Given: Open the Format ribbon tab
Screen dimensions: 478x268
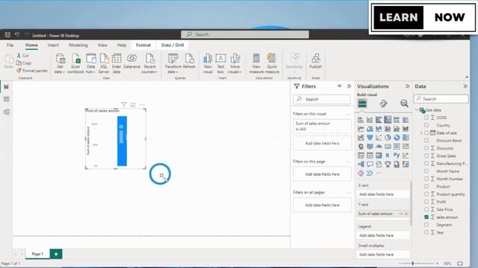Looking at the screenshot, I should [x=143, y=45].
